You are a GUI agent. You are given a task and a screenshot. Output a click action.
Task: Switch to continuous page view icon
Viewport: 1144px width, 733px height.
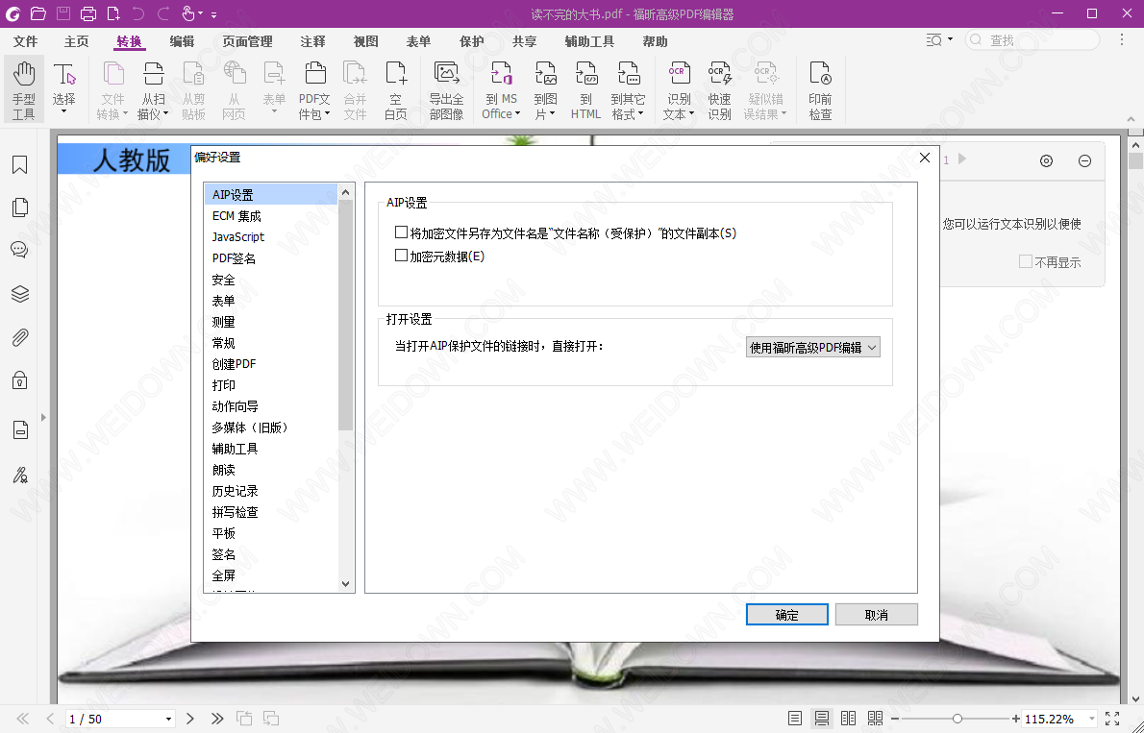pos(822,719)
